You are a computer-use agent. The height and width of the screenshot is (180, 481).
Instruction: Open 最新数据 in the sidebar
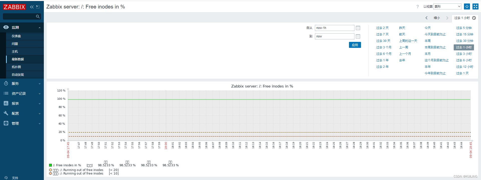point(18,59)
